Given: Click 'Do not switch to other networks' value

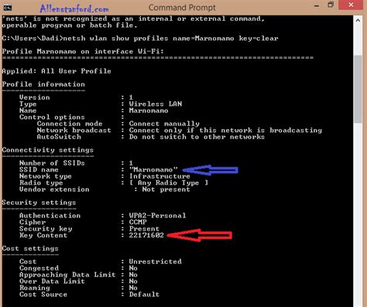Looking at the screenshot, I should [x=197, y=137].
